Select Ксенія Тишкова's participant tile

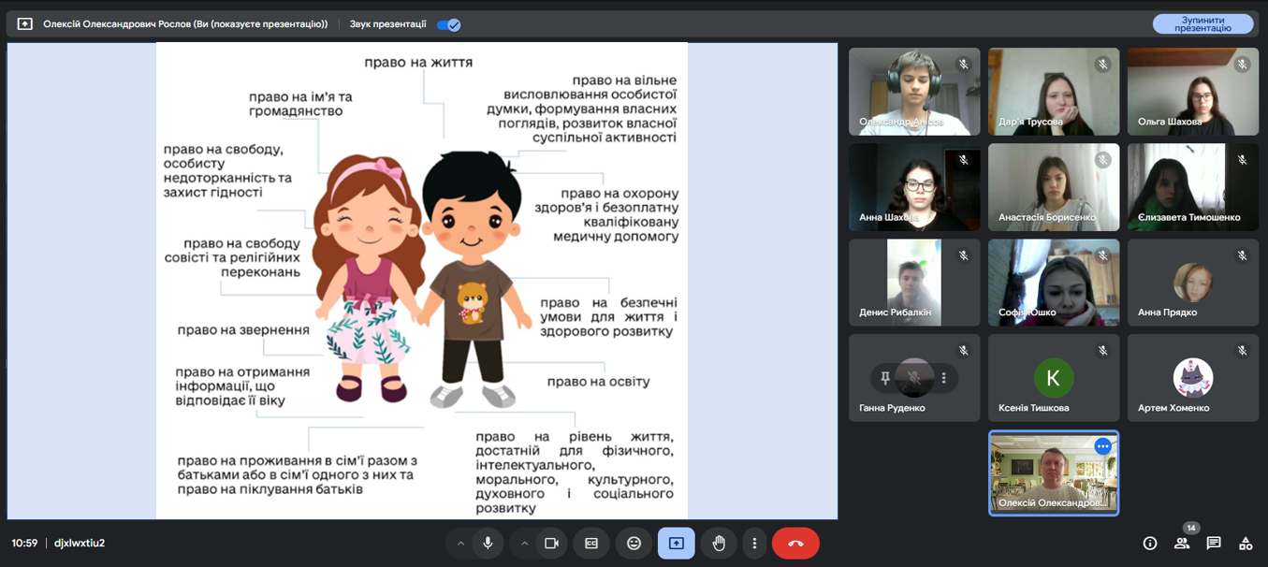pos(1053,378)
